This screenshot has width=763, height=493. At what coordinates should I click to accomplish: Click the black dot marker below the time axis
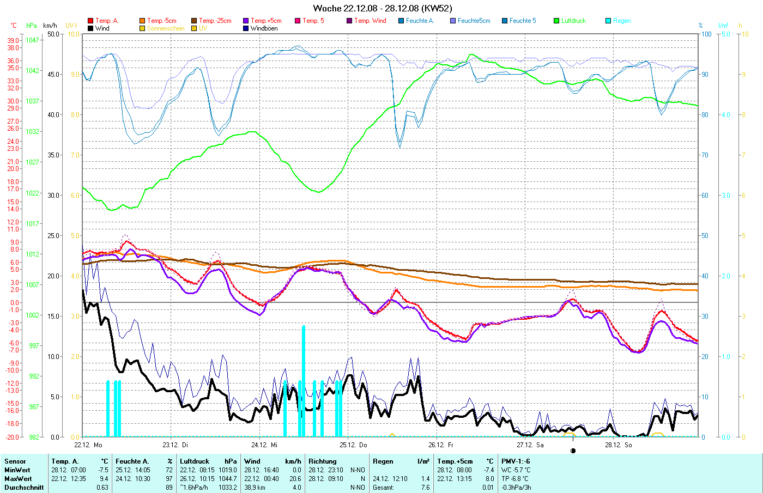tap(573, 451)
